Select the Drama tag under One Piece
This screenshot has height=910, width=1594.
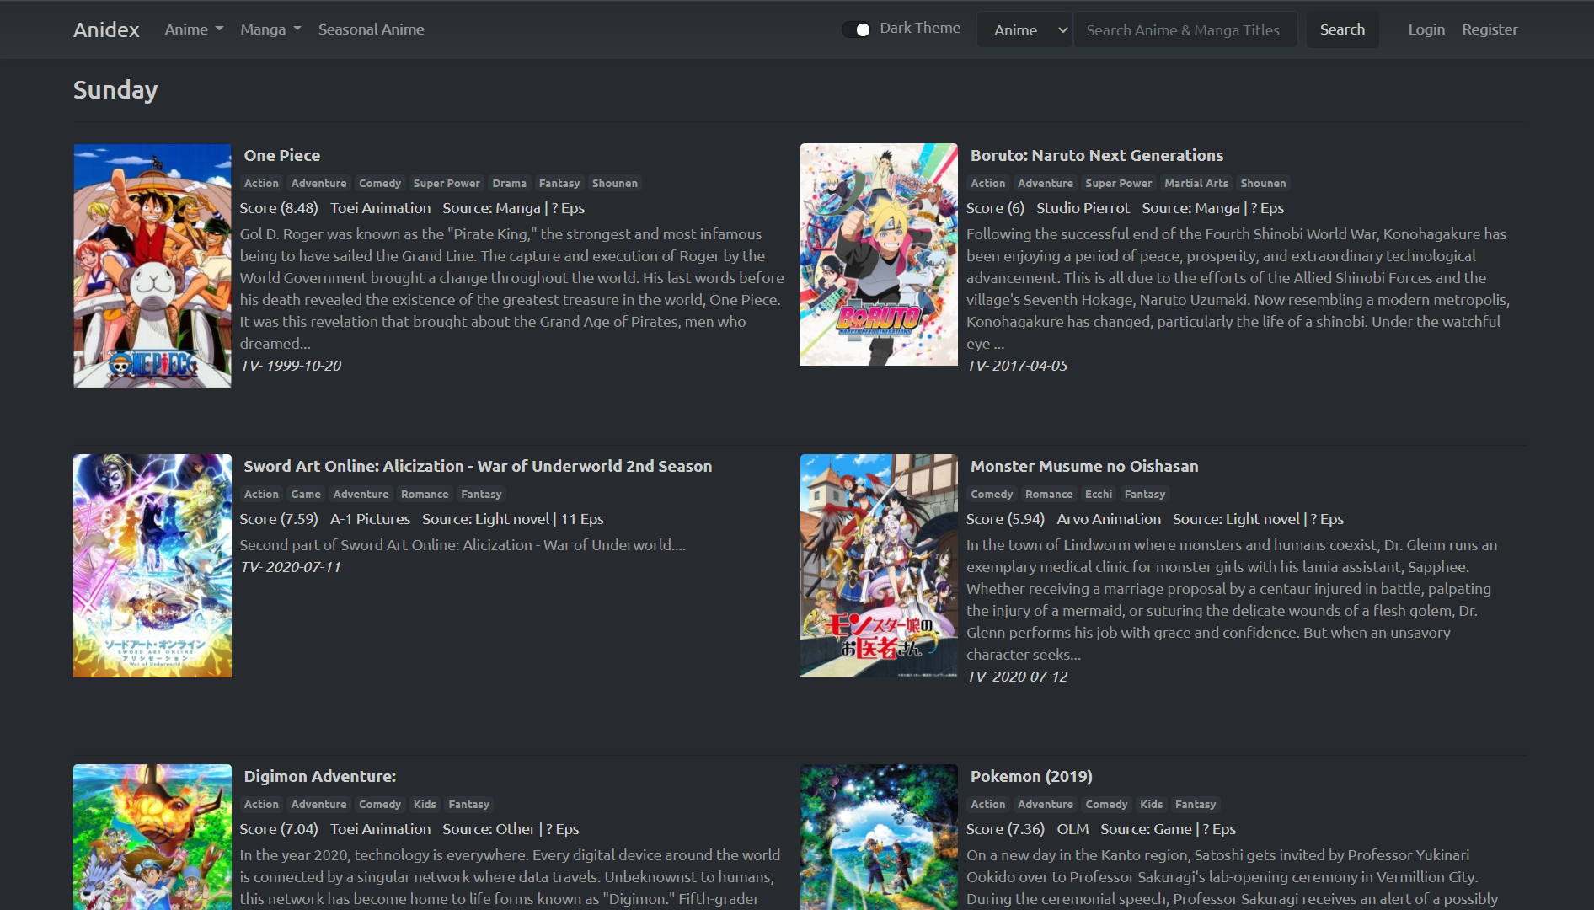(x=509, y=183)
